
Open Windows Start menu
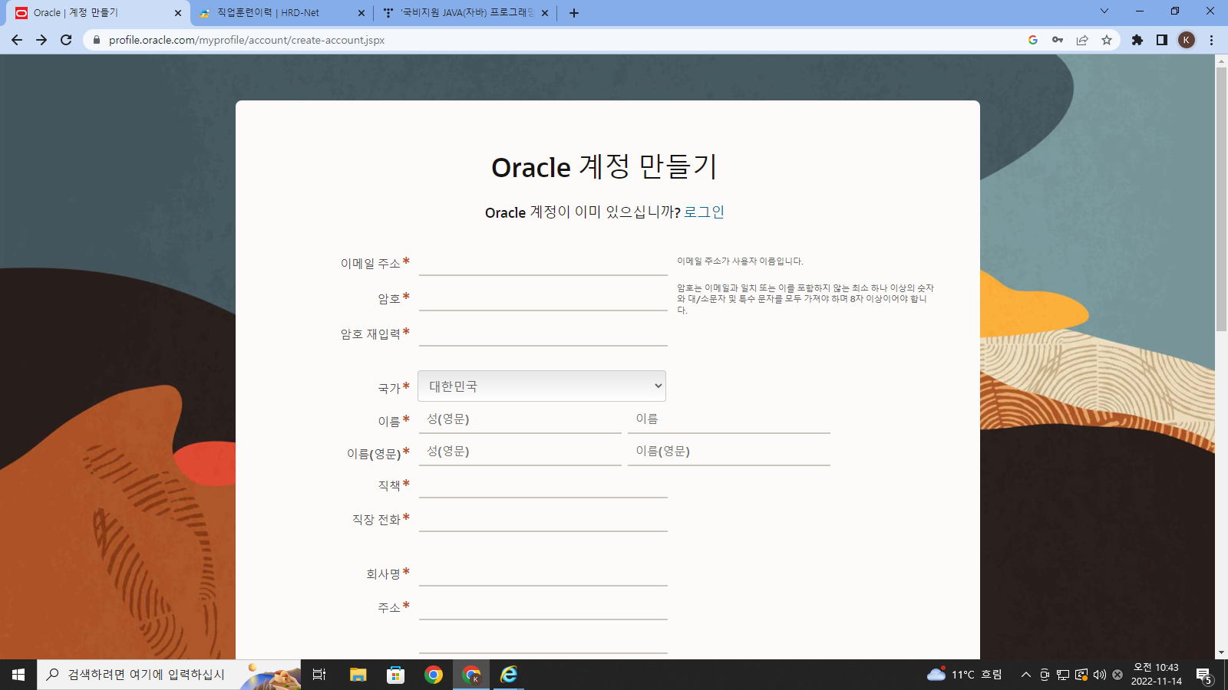coord(18,675)
